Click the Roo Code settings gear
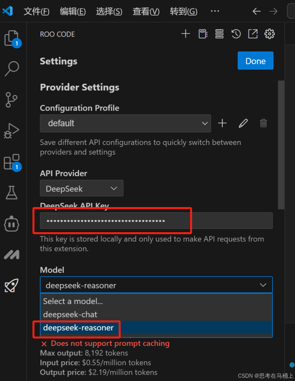This screenshot has height=381, width=295. [x=270, y=34]
